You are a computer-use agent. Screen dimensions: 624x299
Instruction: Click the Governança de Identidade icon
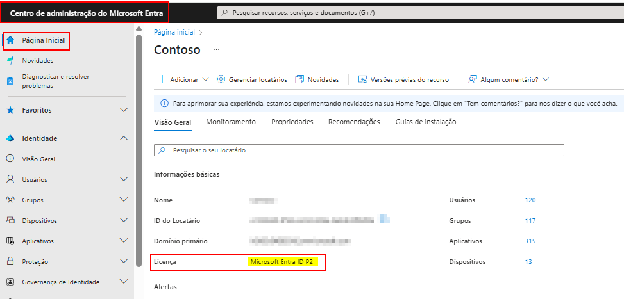click(10, 282)
